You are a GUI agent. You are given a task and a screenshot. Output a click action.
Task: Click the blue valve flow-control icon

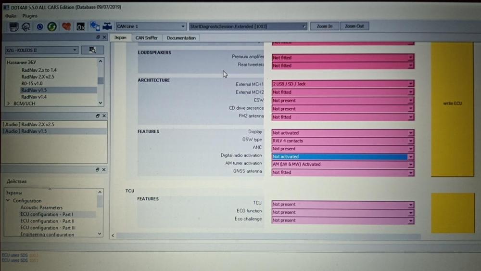[x=107, y=26]
